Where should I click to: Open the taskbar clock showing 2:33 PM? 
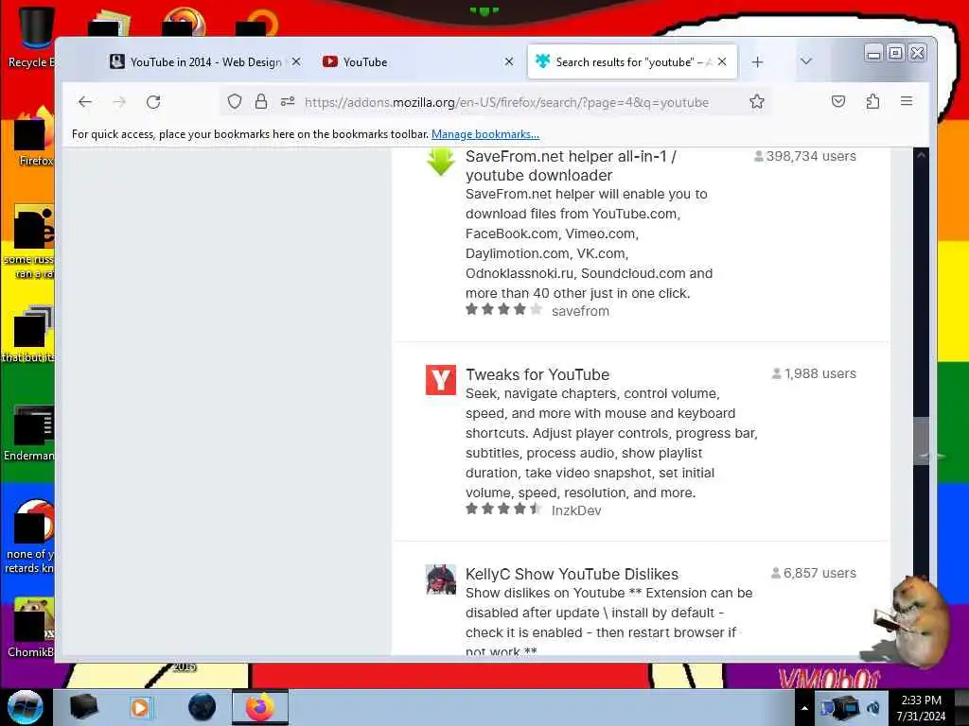click(921, 708)
